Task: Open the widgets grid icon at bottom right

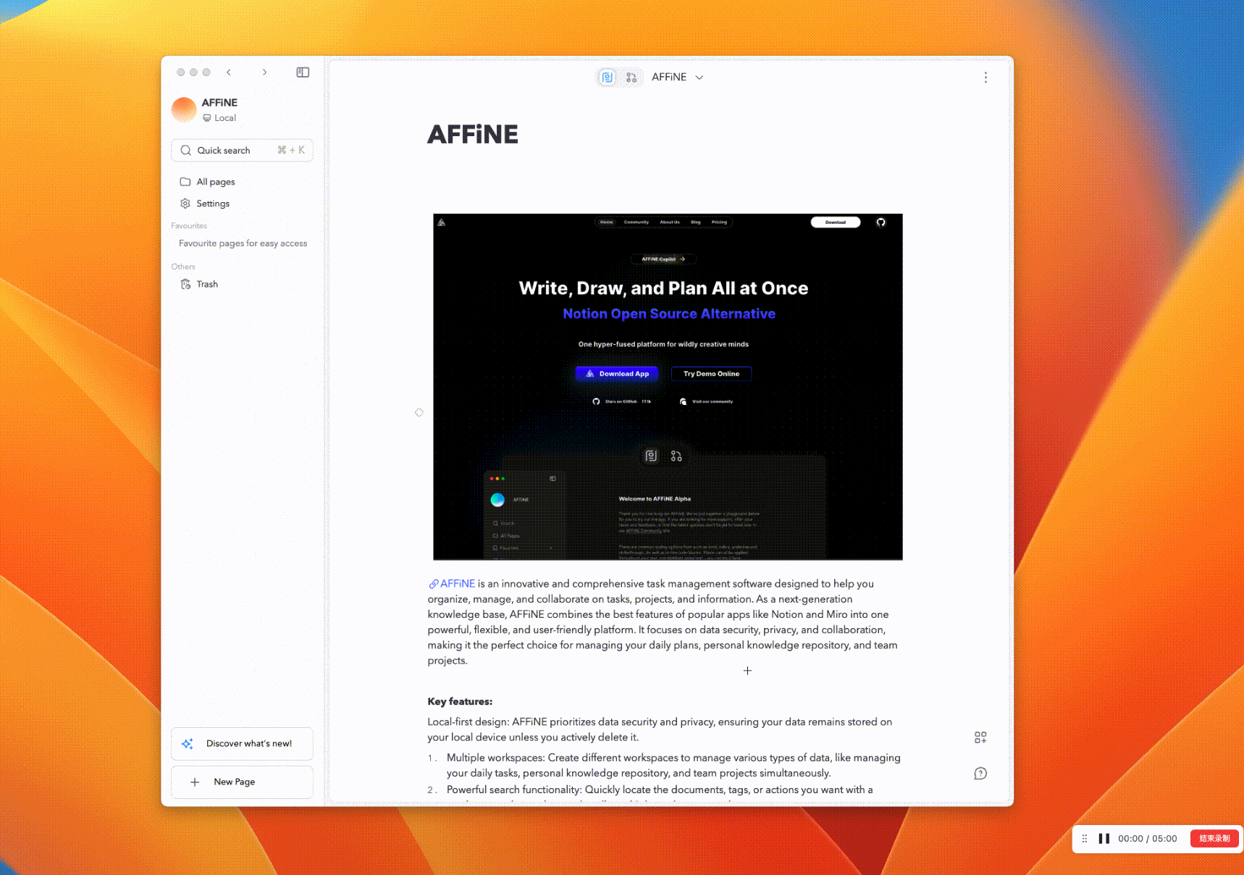Action: (980, 737)
